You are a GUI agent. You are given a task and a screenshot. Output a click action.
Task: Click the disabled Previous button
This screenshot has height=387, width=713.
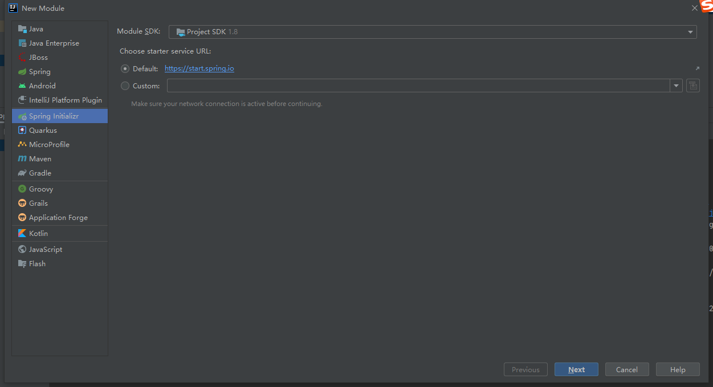coord(525,369)
